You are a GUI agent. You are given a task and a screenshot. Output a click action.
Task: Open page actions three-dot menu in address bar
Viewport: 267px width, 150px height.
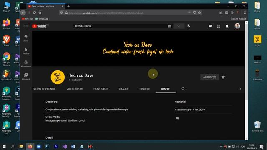click(x=189, y=13)
